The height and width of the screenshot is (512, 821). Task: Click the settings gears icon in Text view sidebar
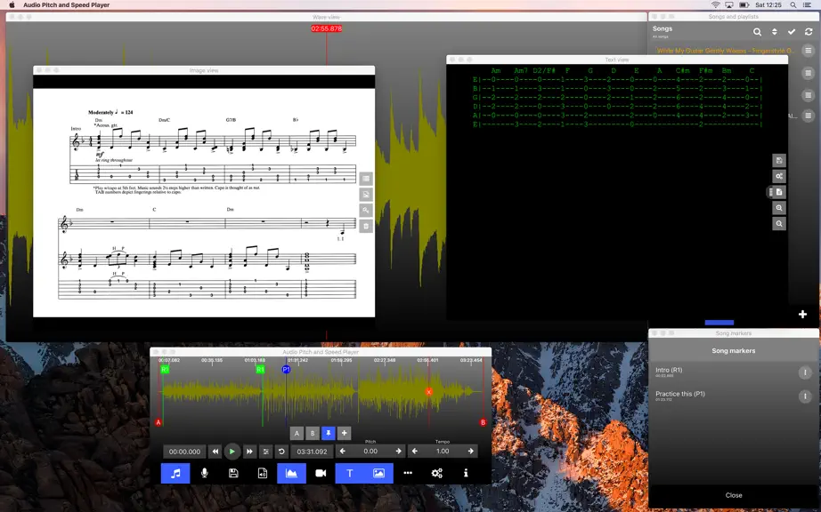tap(779, 176)
